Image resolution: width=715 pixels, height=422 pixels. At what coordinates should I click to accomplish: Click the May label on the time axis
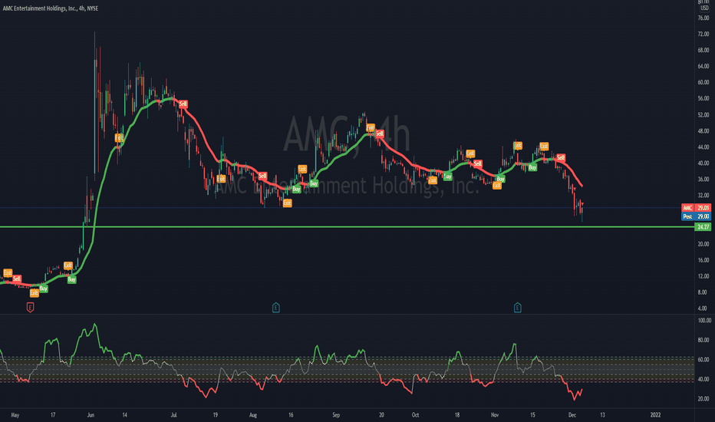tap(15, 414)
